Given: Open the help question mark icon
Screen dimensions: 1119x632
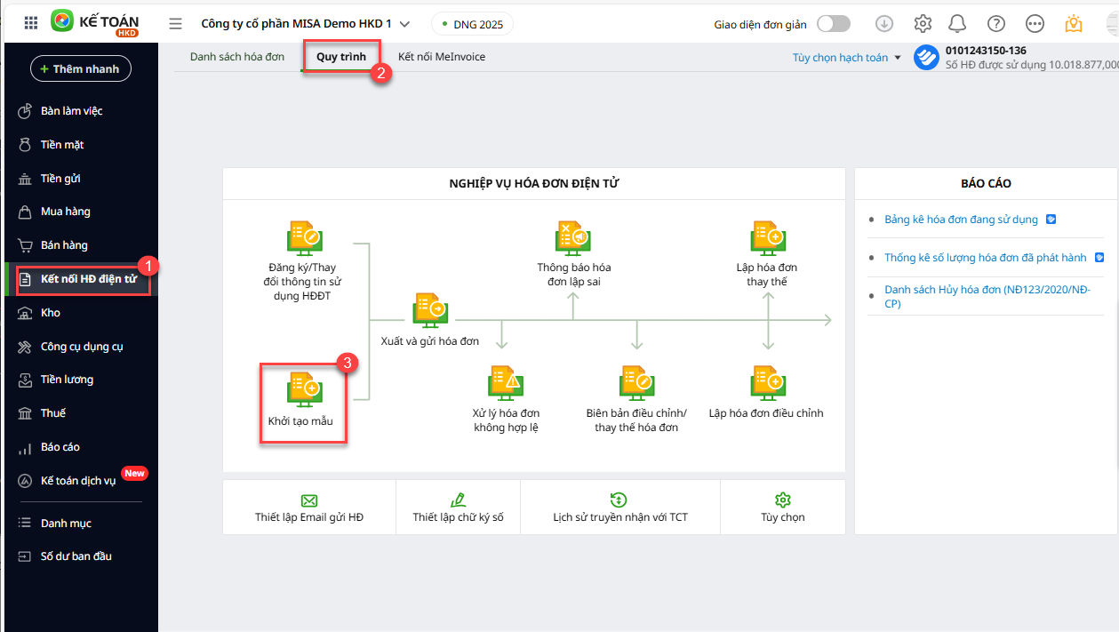Looking at the screenshot, I should [x=996, y=24].
